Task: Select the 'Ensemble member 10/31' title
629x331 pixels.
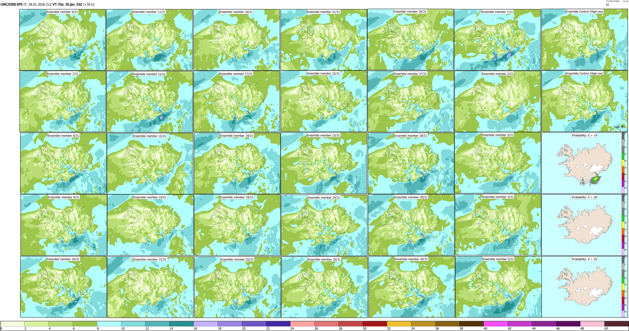Action: point(63,259)
